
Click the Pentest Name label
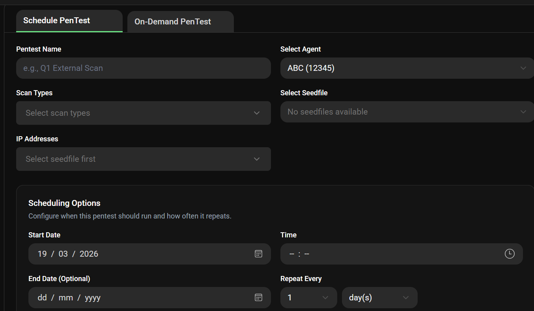coord(39,49)
